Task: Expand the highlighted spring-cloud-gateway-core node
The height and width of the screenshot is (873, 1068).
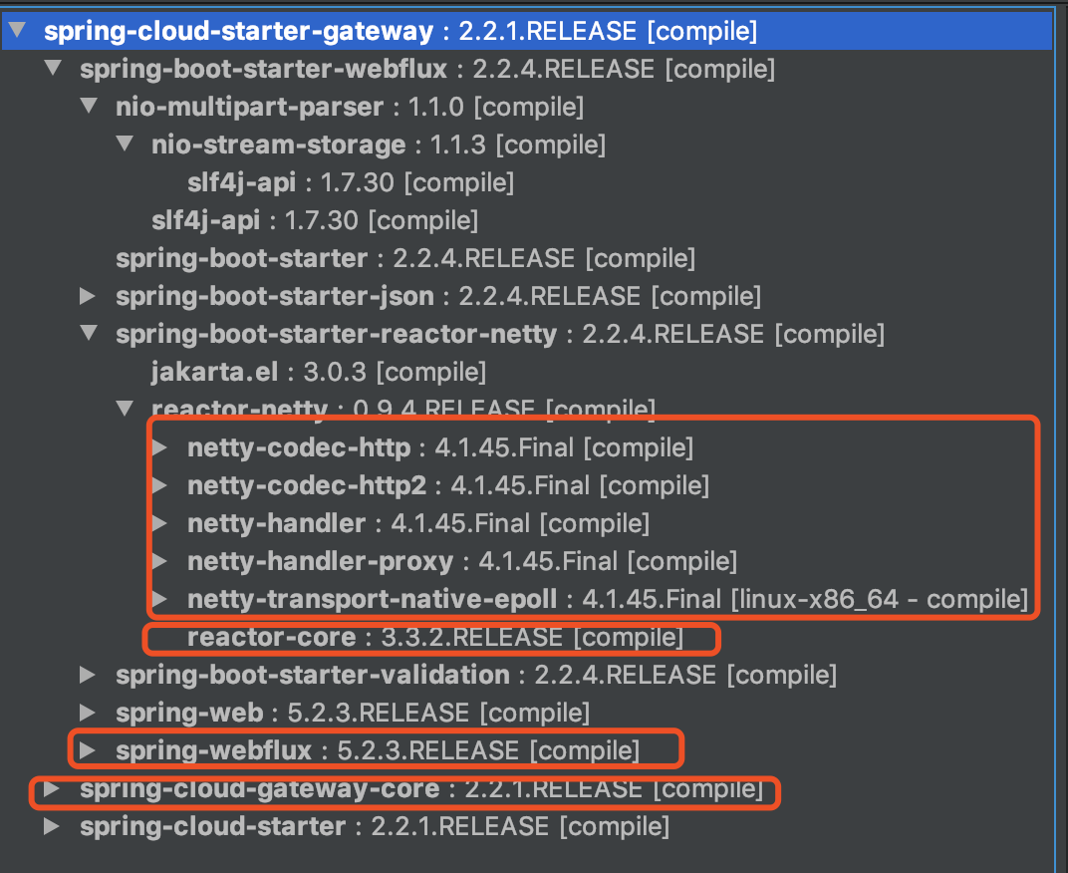Action: coord(53,788)
